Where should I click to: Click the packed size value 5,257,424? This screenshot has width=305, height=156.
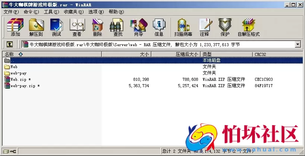(x=188, y=86)
